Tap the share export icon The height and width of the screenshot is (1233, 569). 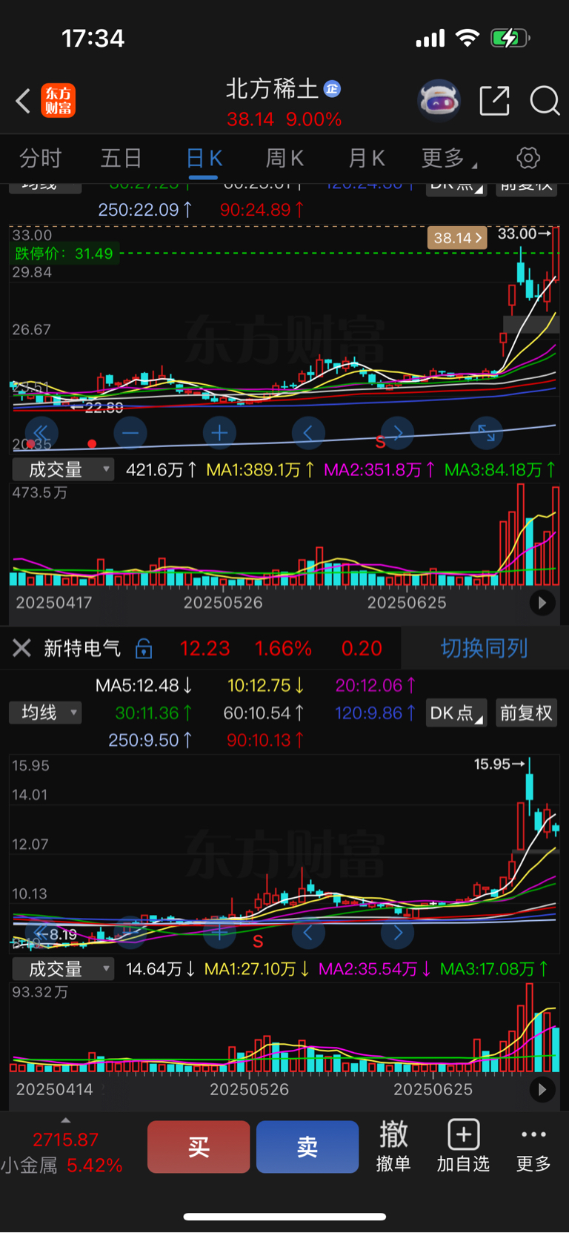click(494, 100)
